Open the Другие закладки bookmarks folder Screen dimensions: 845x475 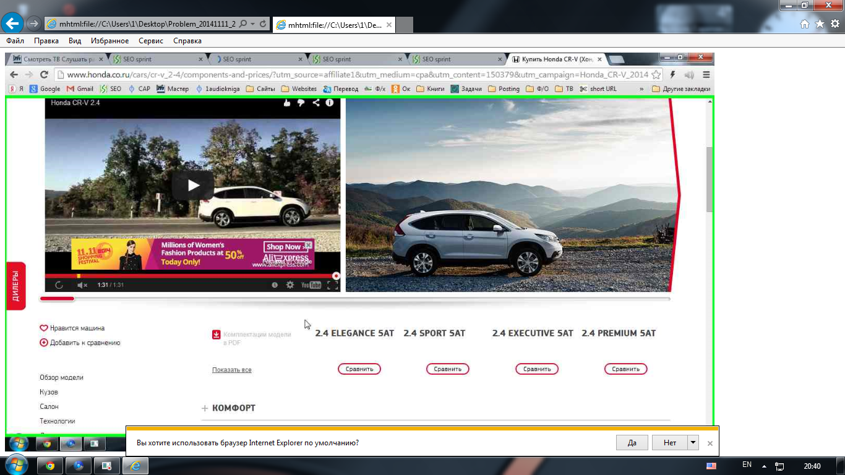coord(681,88)
